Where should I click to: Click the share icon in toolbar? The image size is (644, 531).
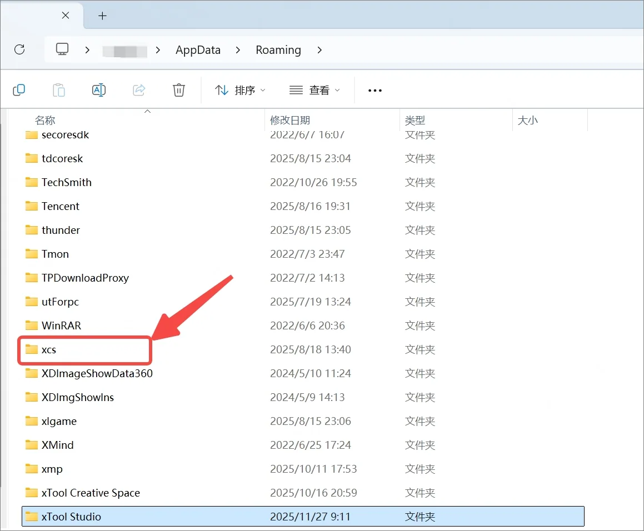(x=139, y=90)
